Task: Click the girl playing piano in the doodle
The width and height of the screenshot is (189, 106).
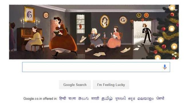Action: tap(34, 39)
